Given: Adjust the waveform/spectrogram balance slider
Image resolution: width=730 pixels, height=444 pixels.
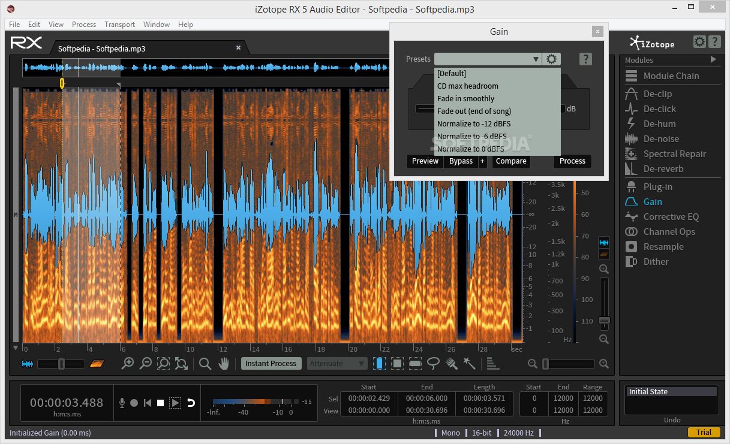Looking at the screenshot, I should 61,364.
